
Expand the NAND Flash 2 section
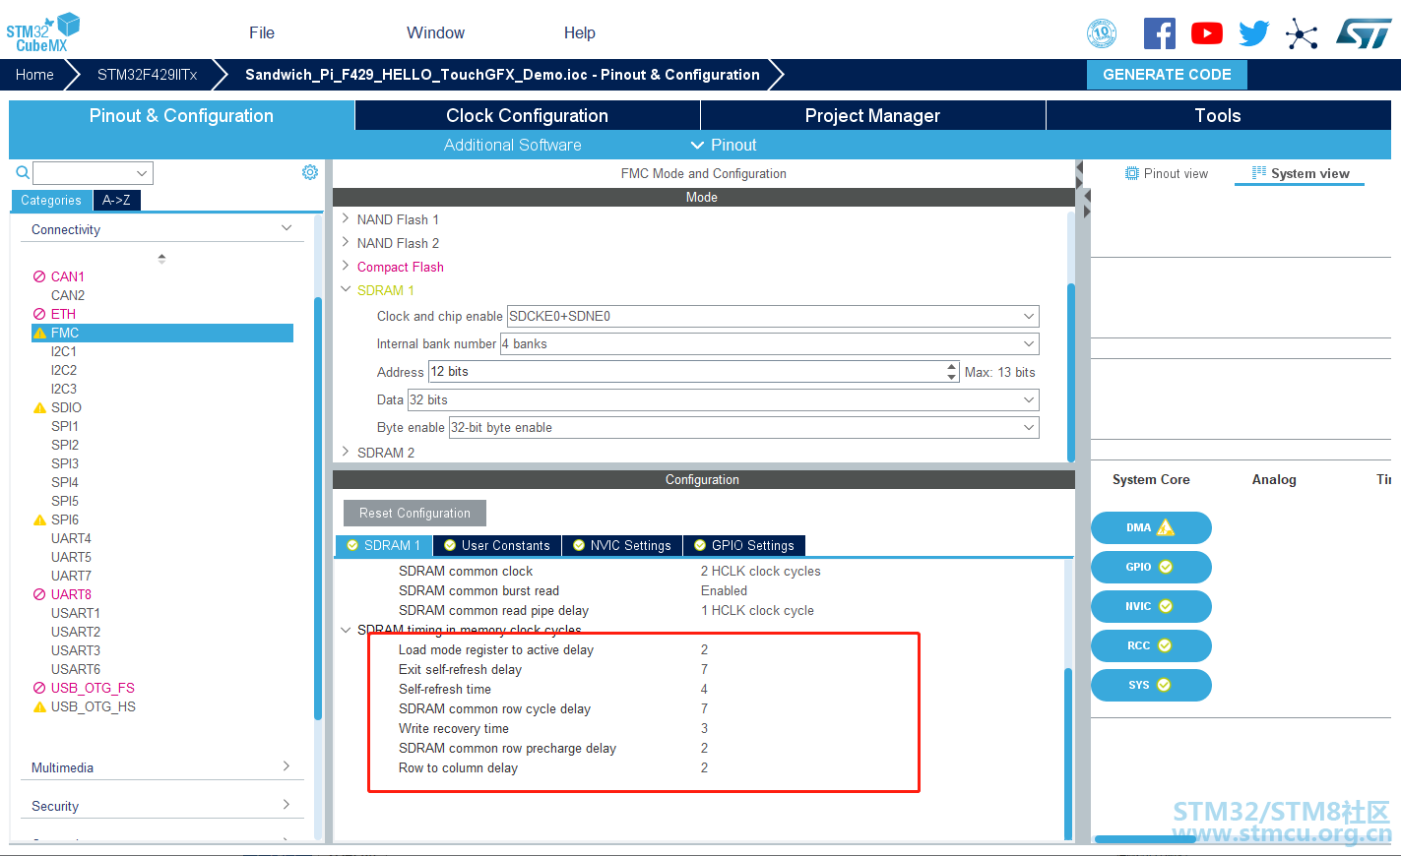[346, 242]
